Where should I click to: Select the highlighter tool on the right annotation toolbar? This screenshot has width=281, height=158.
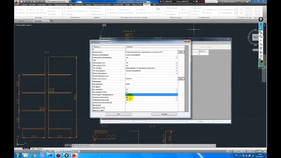[x=261, y=36]
